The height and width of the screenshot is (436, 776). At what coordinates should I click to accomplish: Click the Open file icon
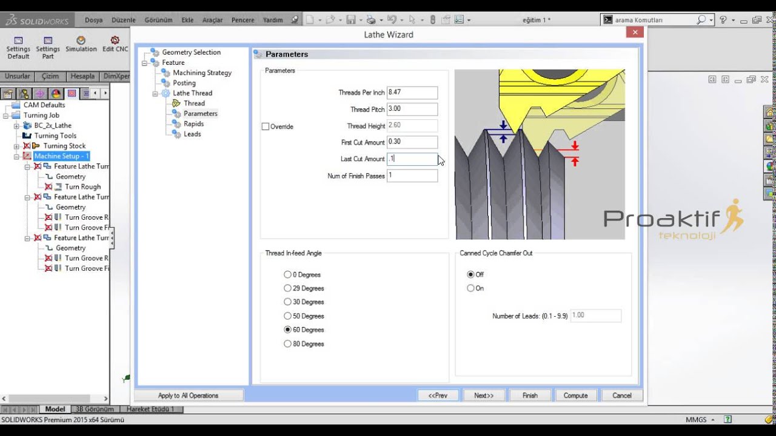330,19
